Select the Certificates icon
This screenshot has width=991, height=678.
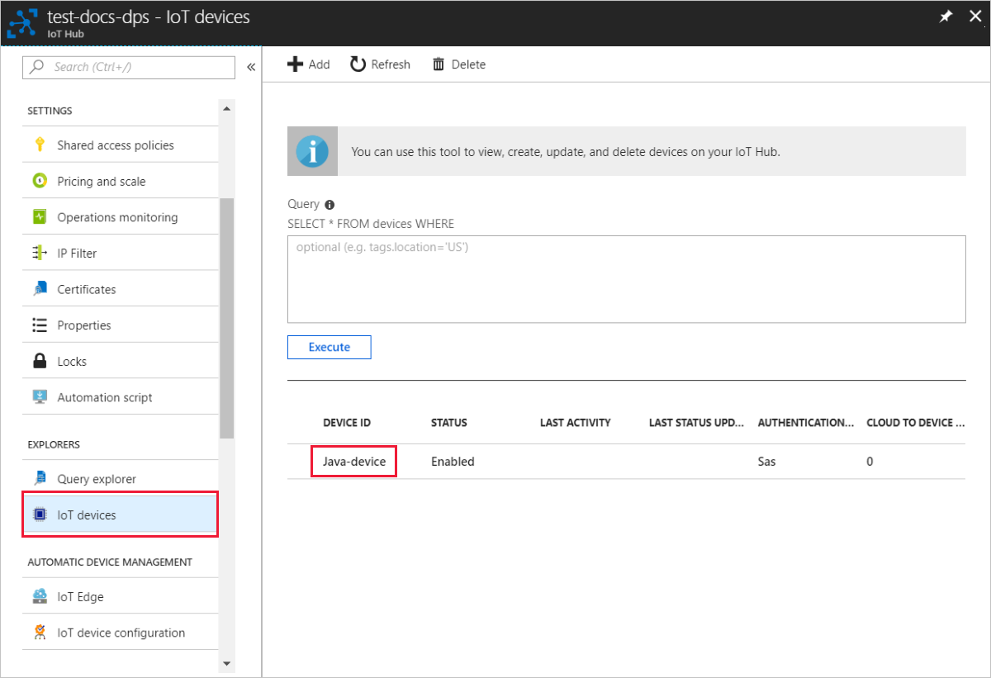pos(40,288)
